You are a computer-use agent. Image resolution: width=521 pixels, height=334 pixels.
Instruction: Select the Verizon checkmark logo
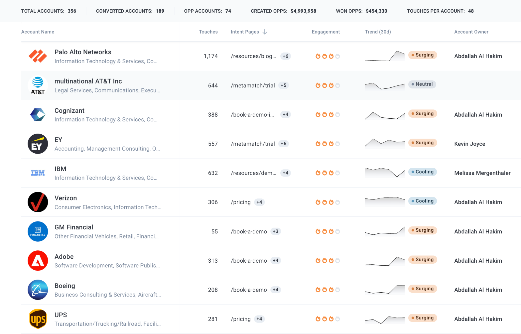click(x=38, y=202)
